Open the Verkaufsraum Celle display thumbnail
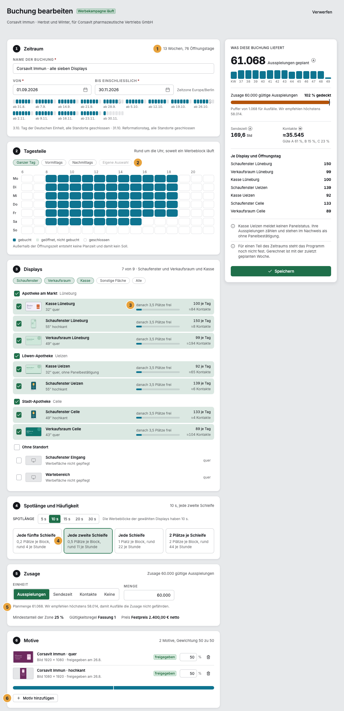This screenshot has width=344, height=711. pos(34,431)
